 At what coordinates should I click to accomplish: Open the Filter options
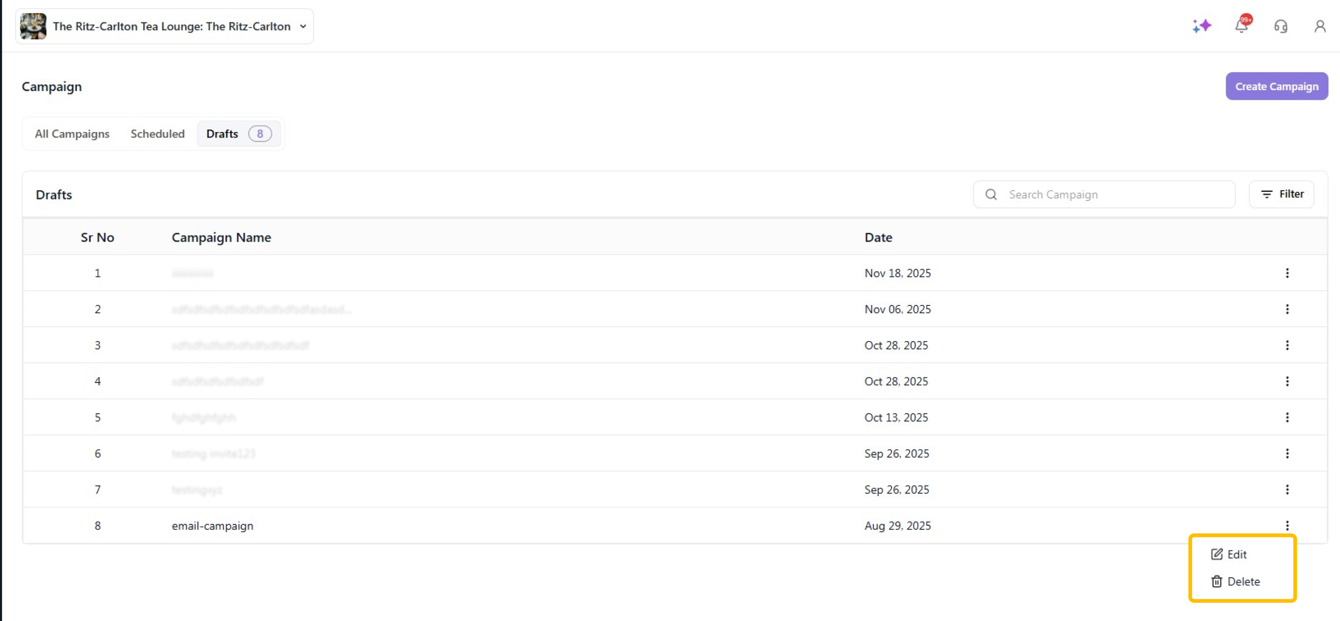pos(1281,194)
